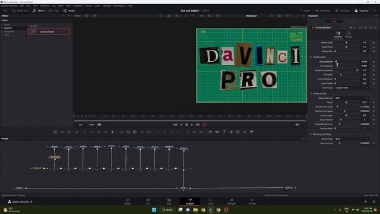380x214 pixels.
Task: Expand the OpenFX tree arrow
Action: coord(2,28)
